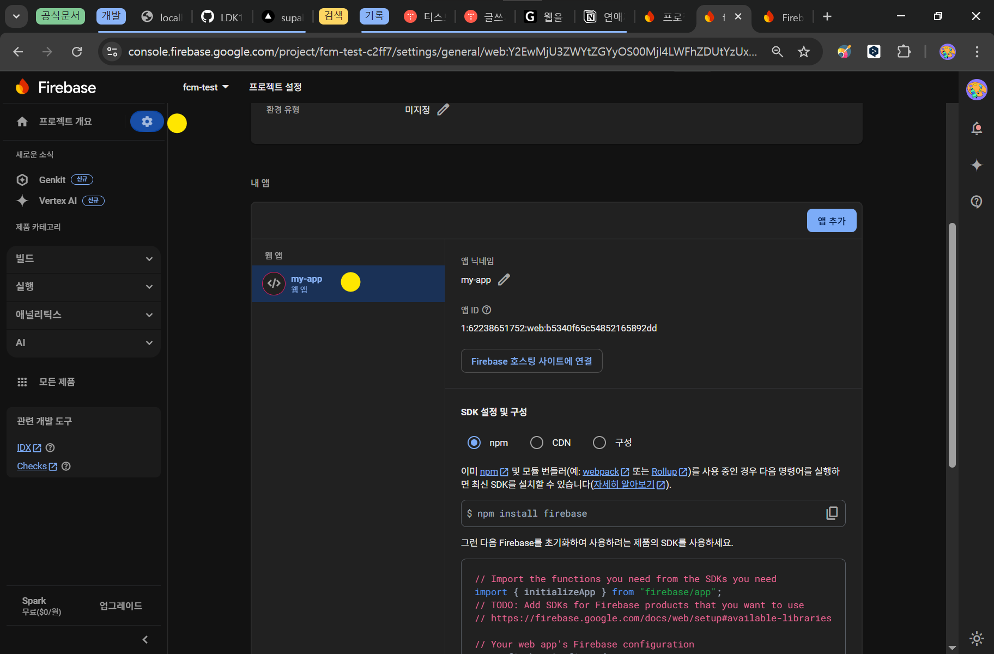Click the Vertex AI sparkle icon

(x=22, y=201)
